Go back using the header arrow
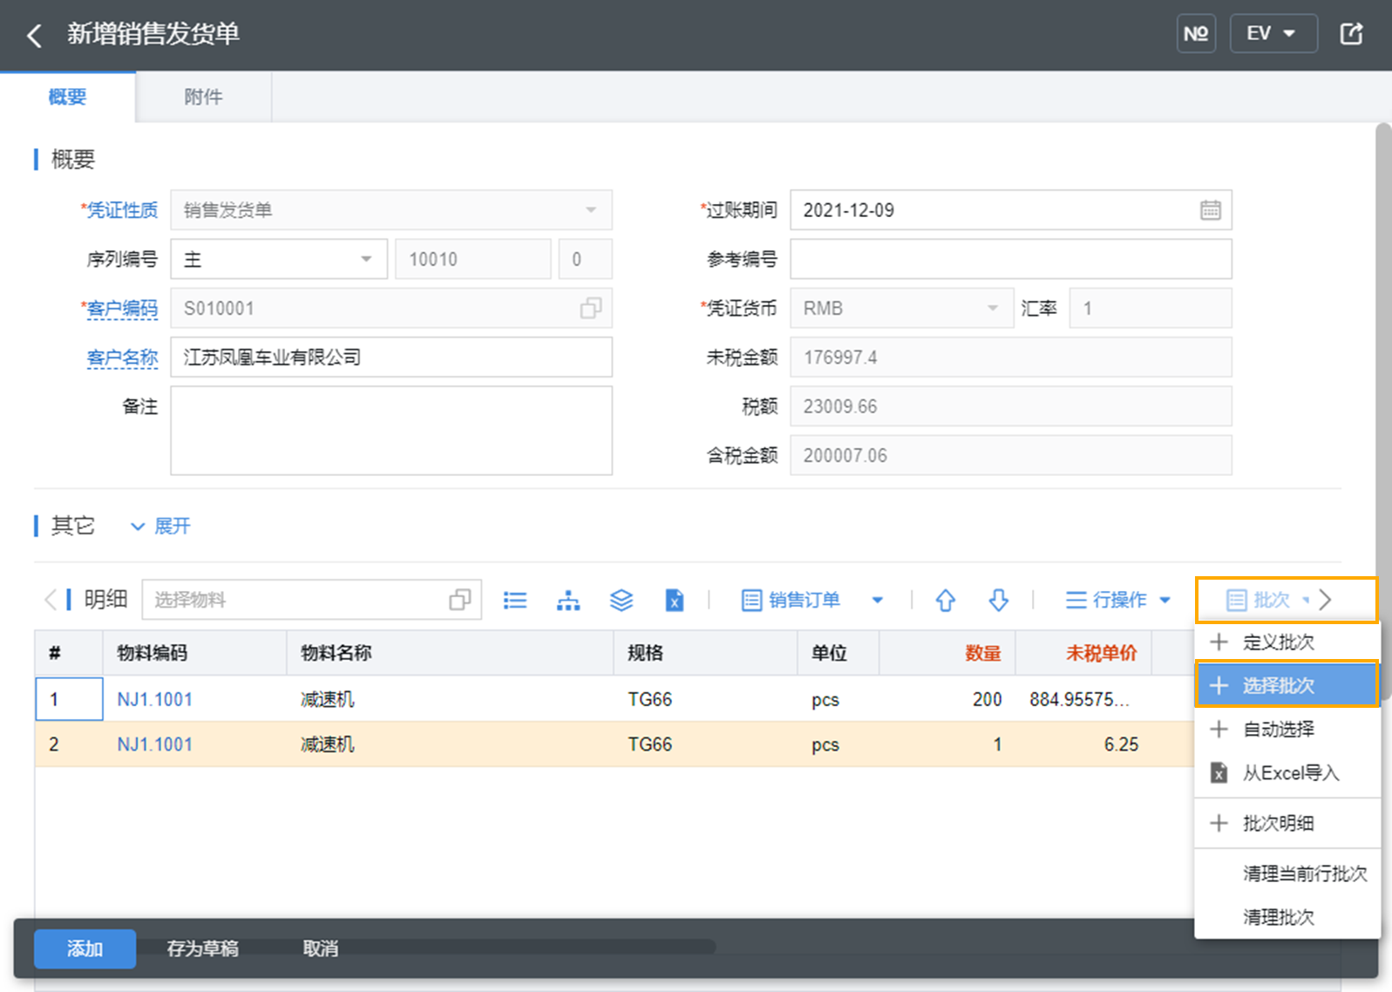1392x992 pixels. [34, 36]
